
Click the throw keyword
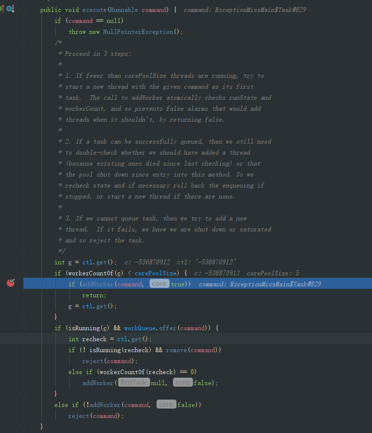77,32
